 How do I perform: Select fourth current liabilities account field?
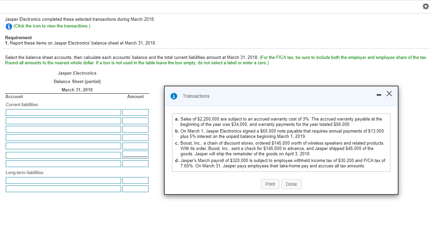coord(63,138)
